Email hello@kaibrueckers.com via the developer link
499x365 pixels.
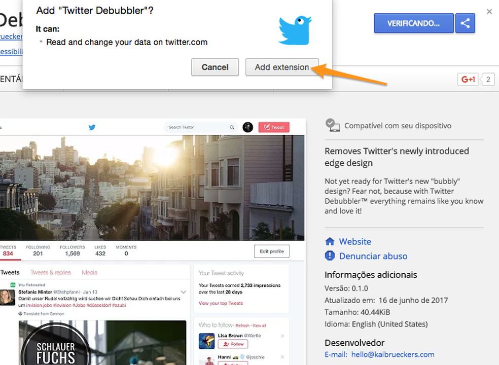click(x=393, y=354)
